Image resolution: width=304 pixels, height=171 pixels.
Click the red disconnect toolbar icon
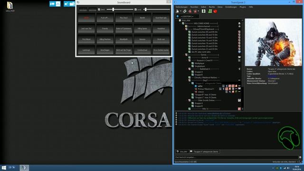190,11
